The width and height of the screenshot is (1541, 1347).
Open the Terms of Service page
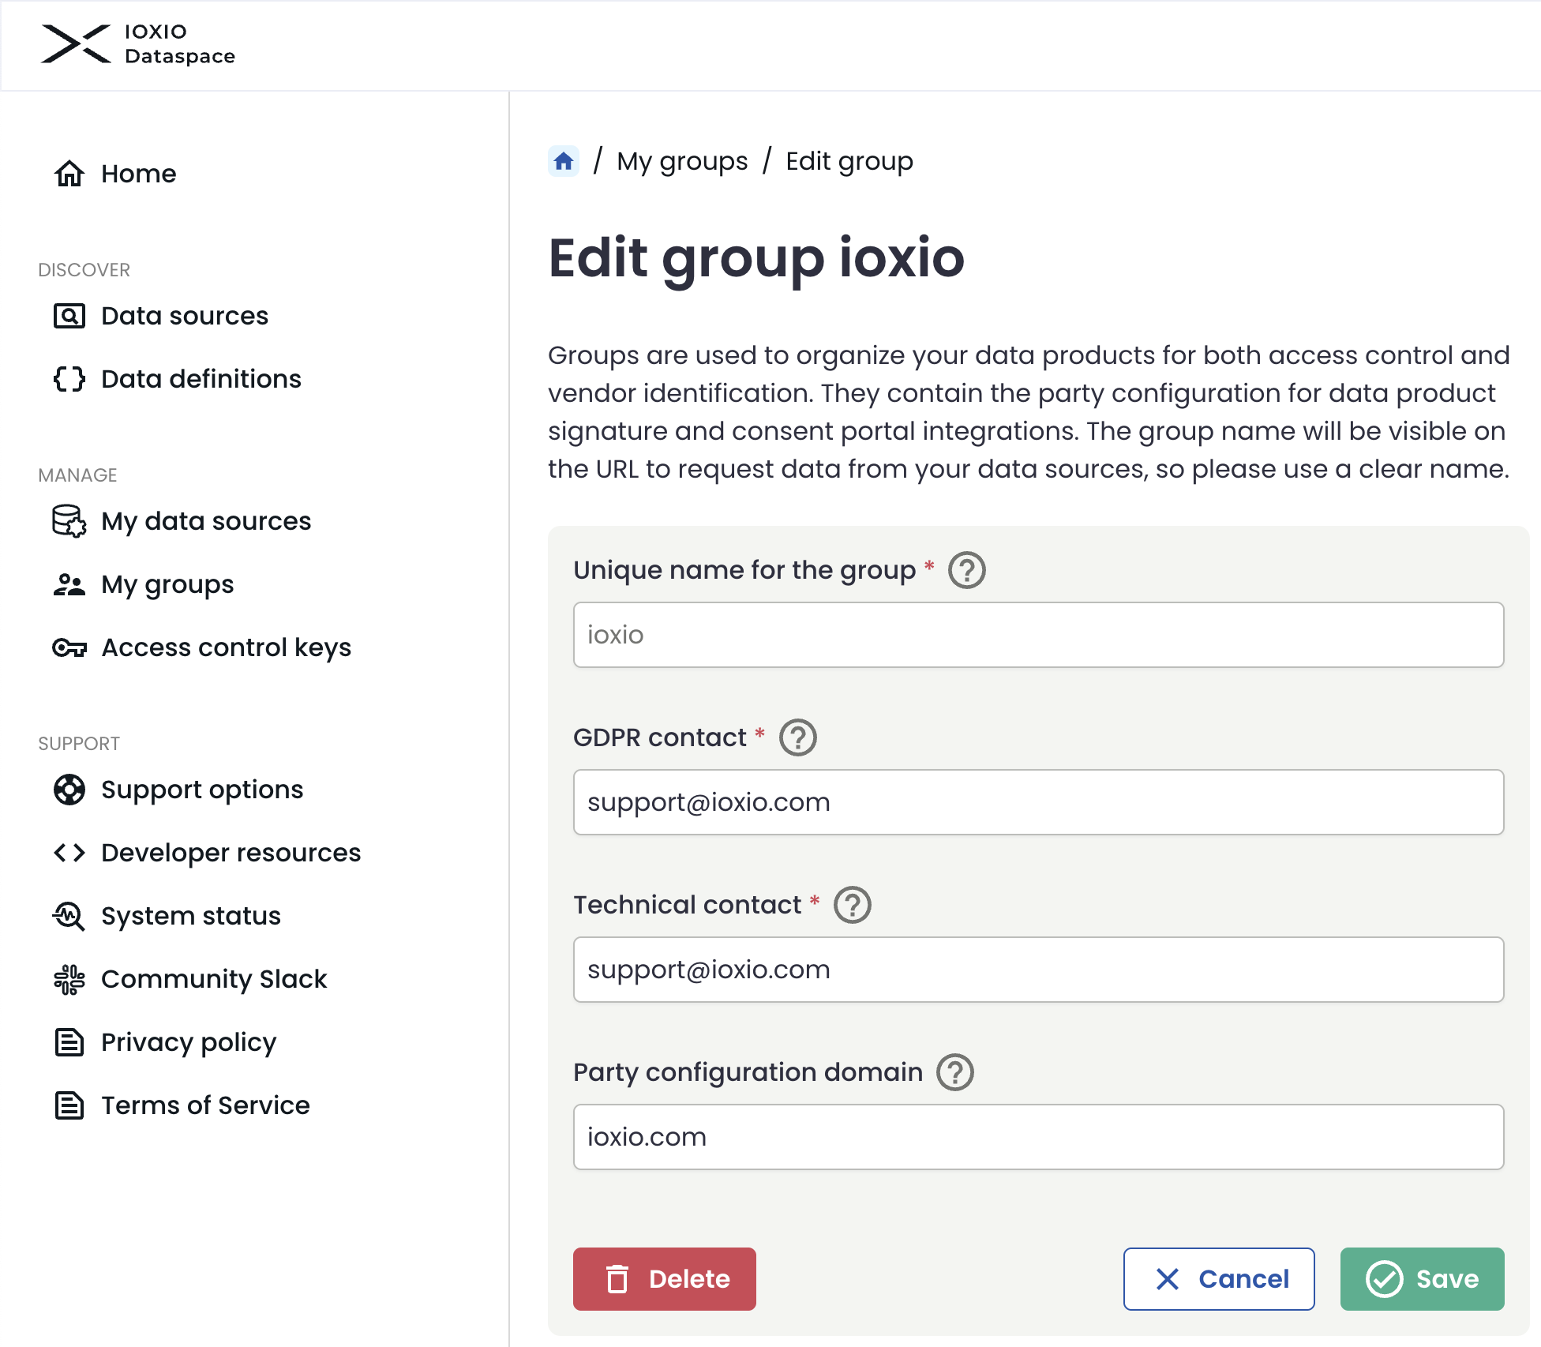pos(204,1105)
